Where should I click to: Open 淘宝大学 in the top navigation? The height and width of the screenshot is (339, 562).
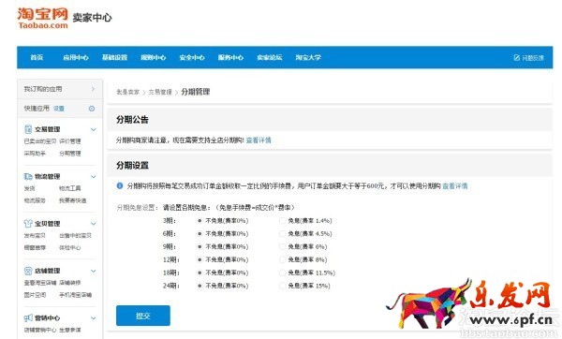(x=308, y=57)
